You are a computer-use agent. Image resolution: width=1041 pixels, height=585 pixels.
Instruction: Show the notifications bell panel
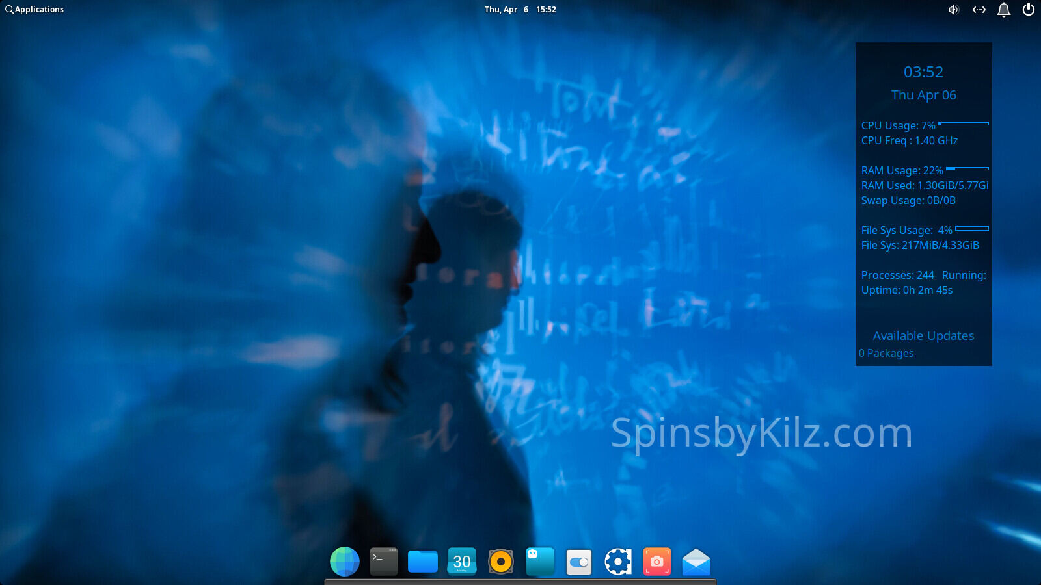1004,10
